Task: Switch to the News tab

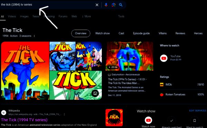Action: click(36, 16)
